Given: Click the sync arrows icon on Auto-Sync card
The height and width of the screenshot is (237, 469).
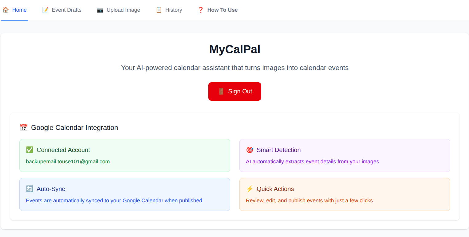Looking at the screenshot, I should (30, 189).
